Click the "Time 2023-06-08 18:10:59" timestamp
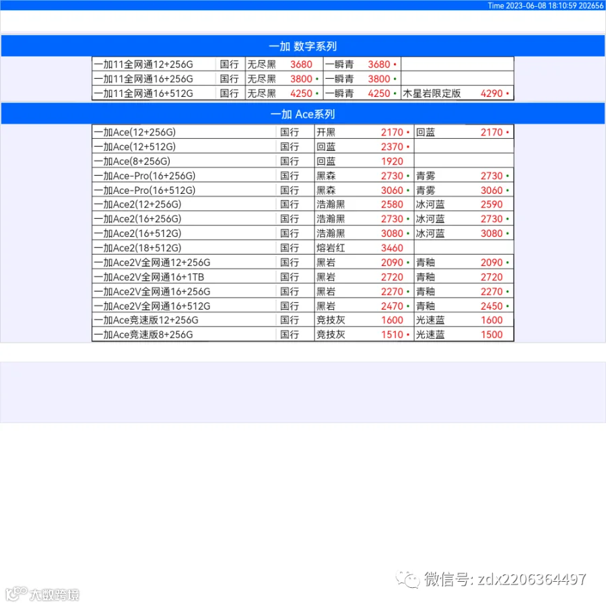Screen dimensions: 606x606 point(532,5)
